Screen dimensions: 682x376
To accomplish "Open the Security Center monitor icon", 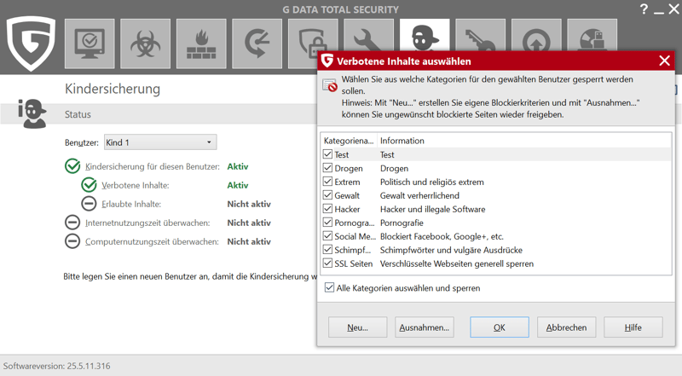I will 90,43.
